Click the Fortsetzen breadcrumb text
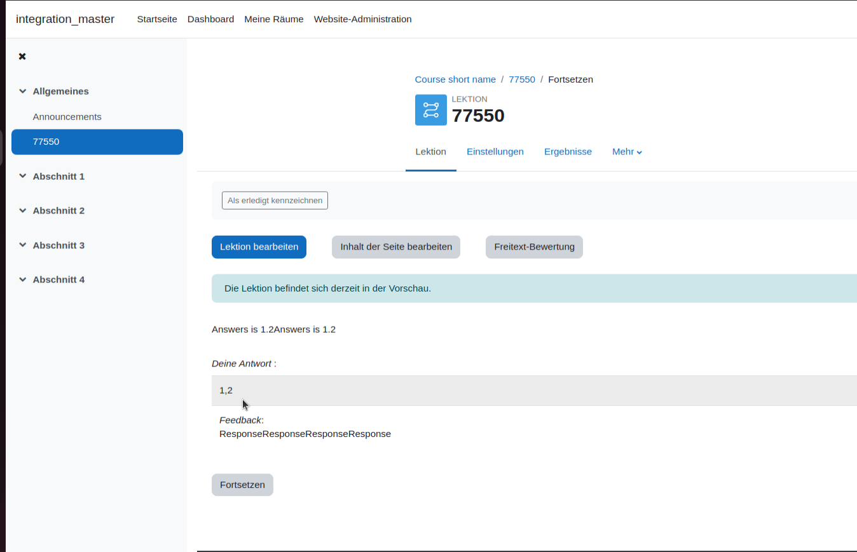This screenshot has width=857, height=552. [x=570, y=79]
